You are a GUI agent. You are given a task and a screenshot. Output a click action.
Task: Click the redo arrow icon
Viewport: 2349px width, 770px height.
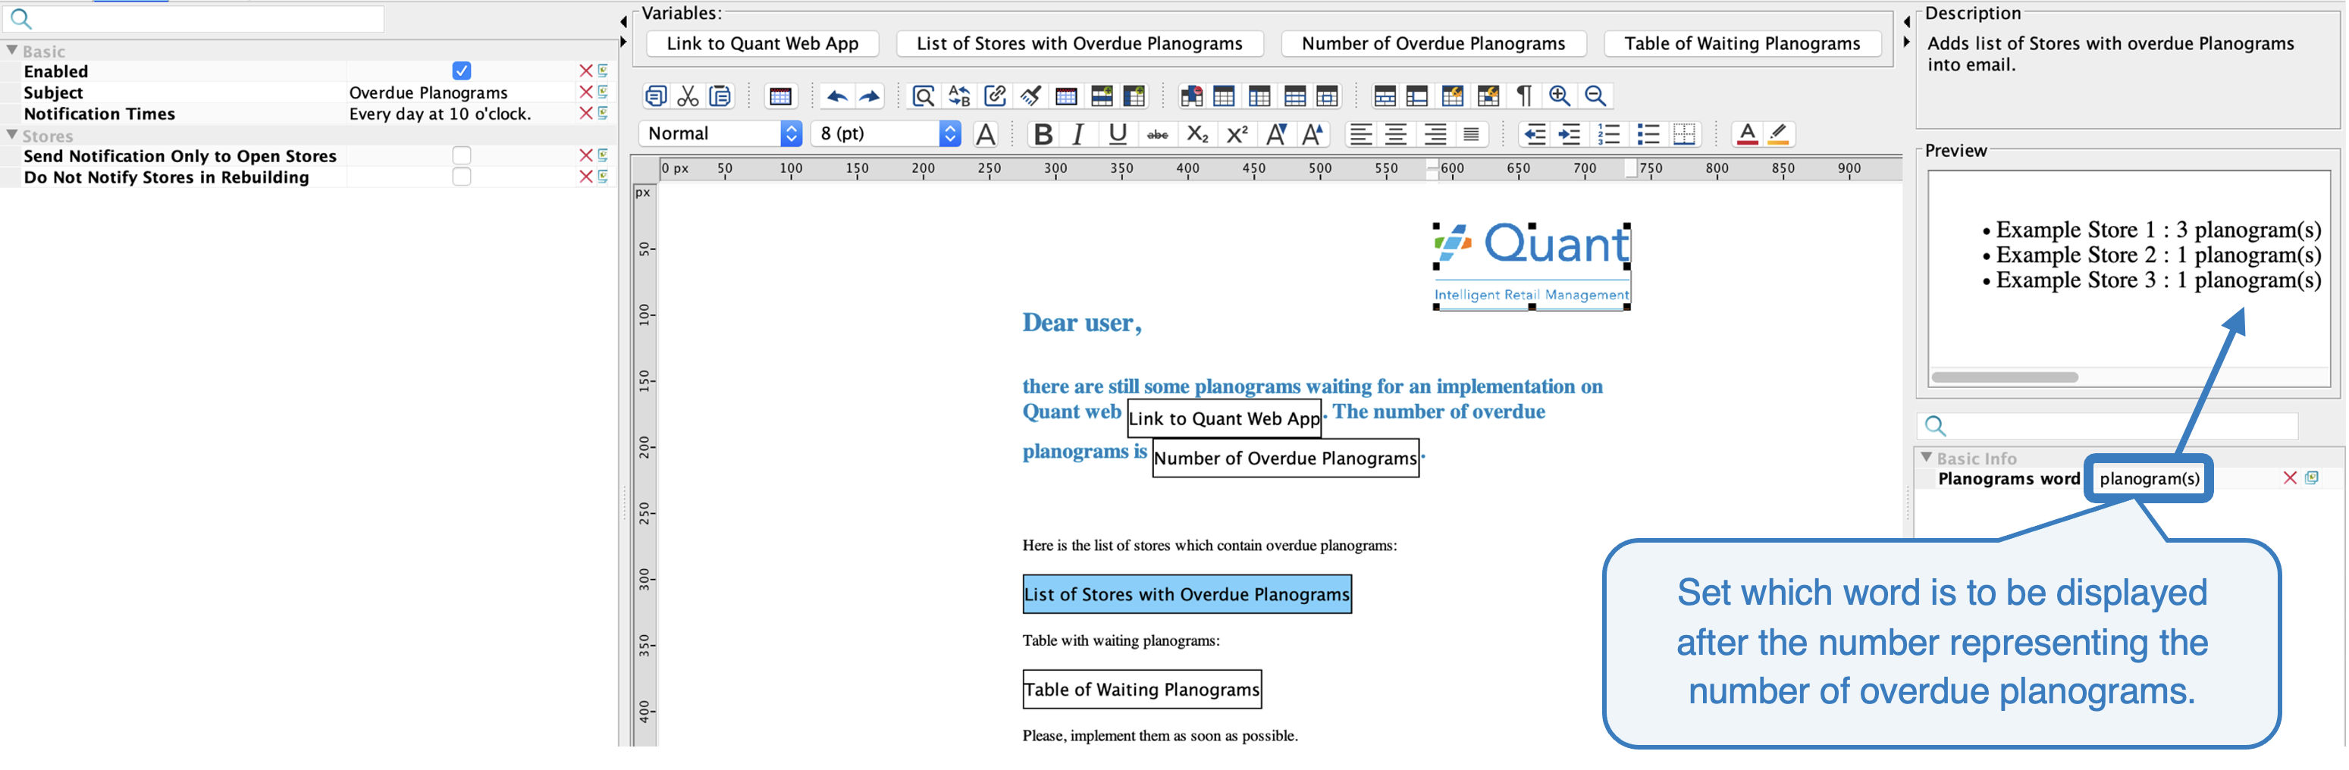[870, 95]
